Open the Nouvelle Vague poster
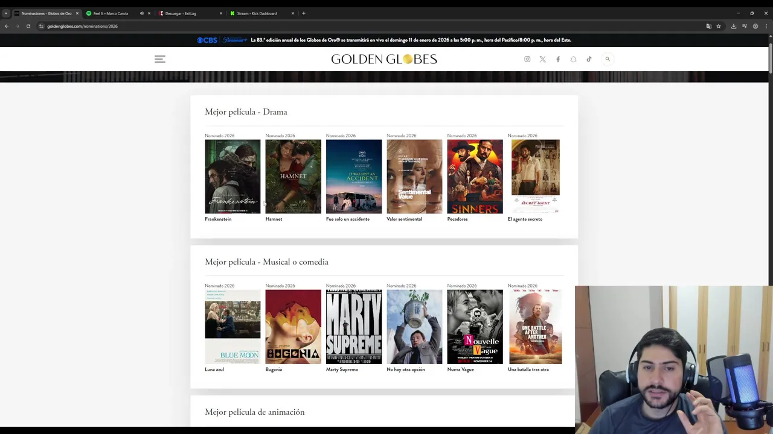This screenshot has height=434, width=773. tap(475, 327)
